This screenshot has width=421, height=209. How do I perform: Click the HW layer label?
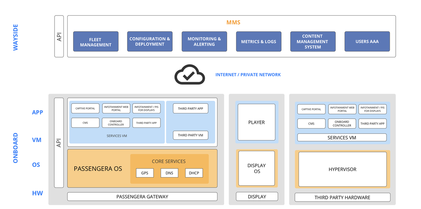click(37, 193)
